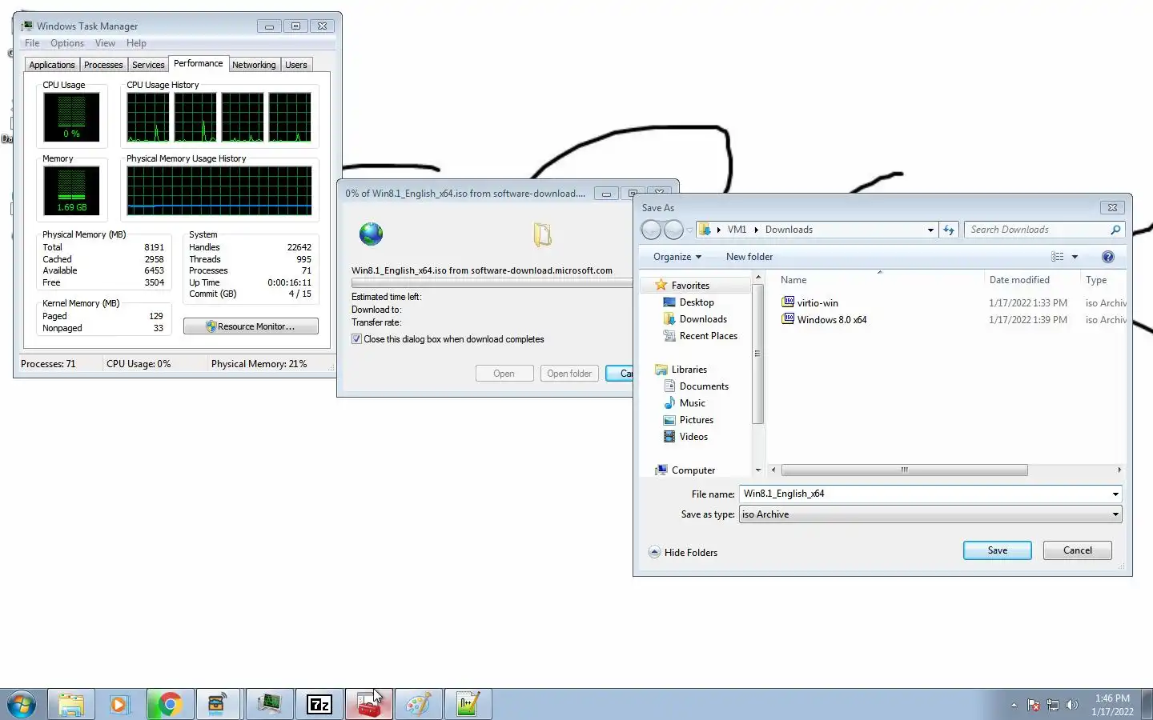Open the Paint taskbar icon

coord(418,704)
